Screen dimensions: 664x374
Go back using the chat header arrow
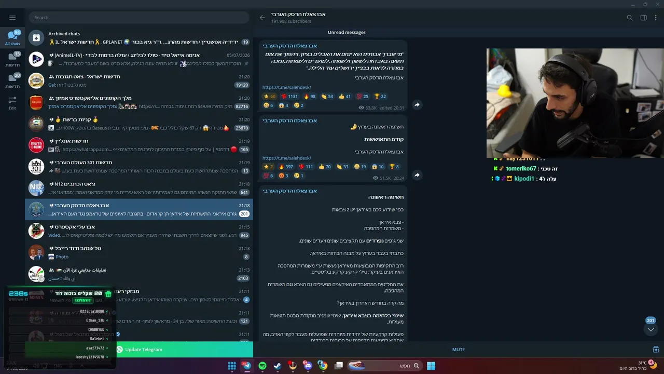262,18
